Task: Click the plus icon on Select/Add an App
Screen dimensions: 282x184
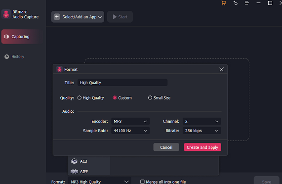Action: pos(57,17)
